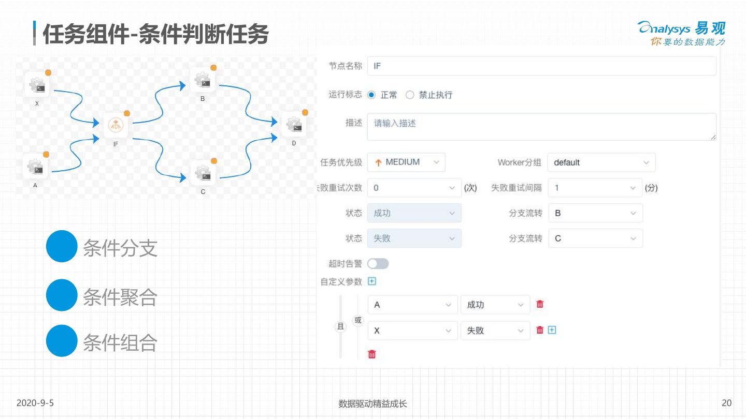The height and width of the screenshot is (419, 746).
Task: Click the IF conditions node icon
Action: point(116,125)
